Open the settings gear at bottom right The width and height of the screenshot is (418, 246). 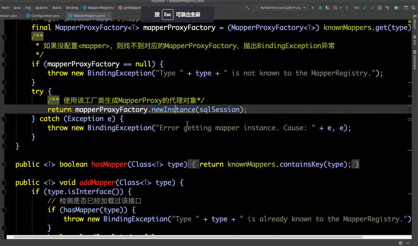point(401,243)
